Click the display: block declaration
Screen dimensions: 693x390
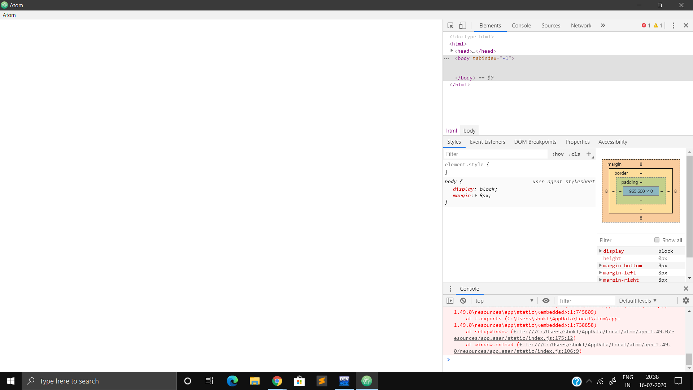[475, 189]
